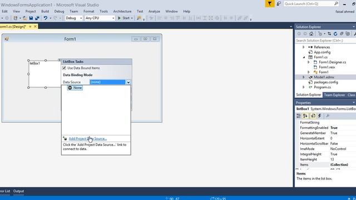The width and height of the screenshot is (356, 200).
Task: Click the Form1 title bar icon
Action: point(7,39)
